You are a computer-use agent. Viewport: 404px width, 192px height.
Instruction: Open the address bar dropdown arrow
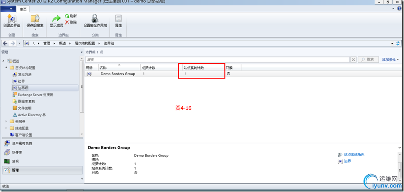(x=392, y=44)
